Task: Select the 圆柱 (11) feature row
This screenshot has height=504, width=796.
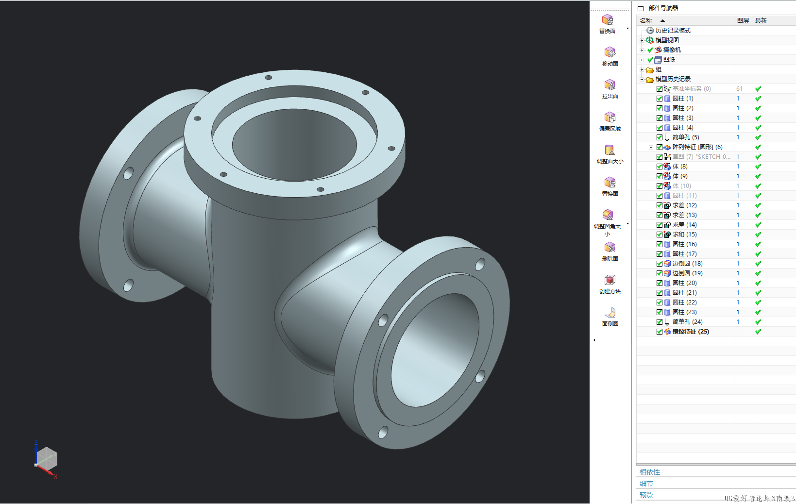Action: point(716,195)
